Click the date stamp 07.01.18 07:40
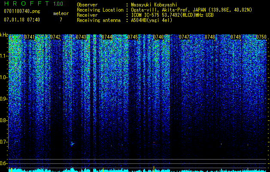The image size is (270, 172). [x=22, y=20]
